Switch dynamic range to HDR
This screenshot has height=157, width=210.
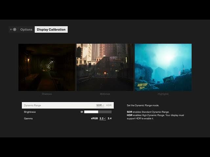coord(109,105)
